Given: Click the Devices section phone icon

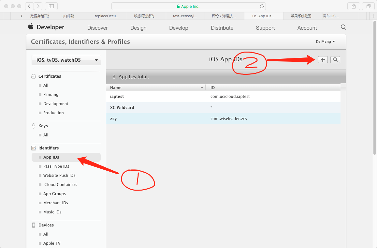Looking at the screenshot, I should point(34,225).
